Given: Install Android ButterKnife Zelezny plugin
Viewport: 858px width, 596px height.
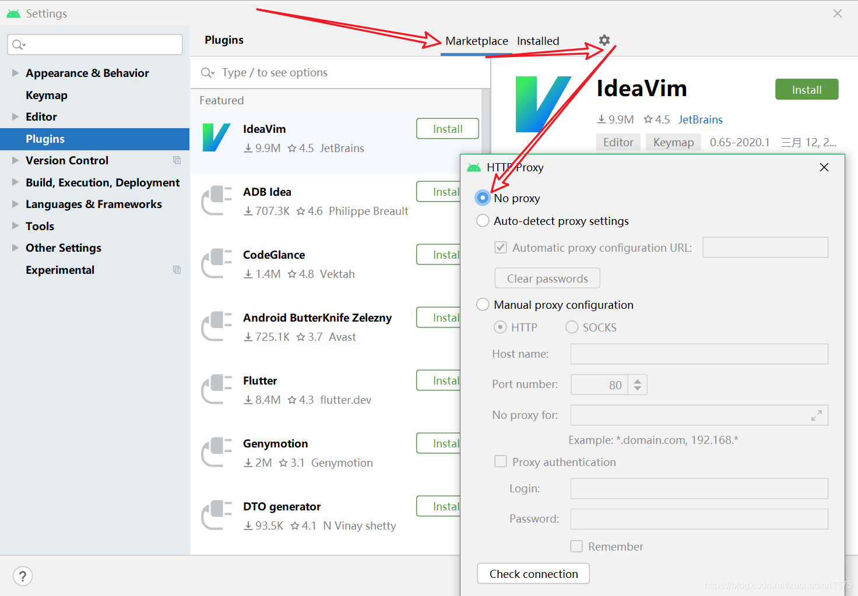Looking at the screenshot, I should (438, 318).
